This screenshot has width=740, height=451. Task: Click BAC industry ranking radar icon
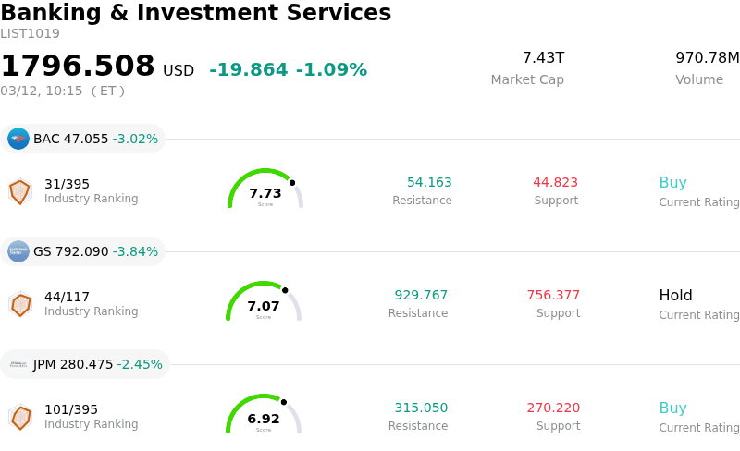pos(19,191)
